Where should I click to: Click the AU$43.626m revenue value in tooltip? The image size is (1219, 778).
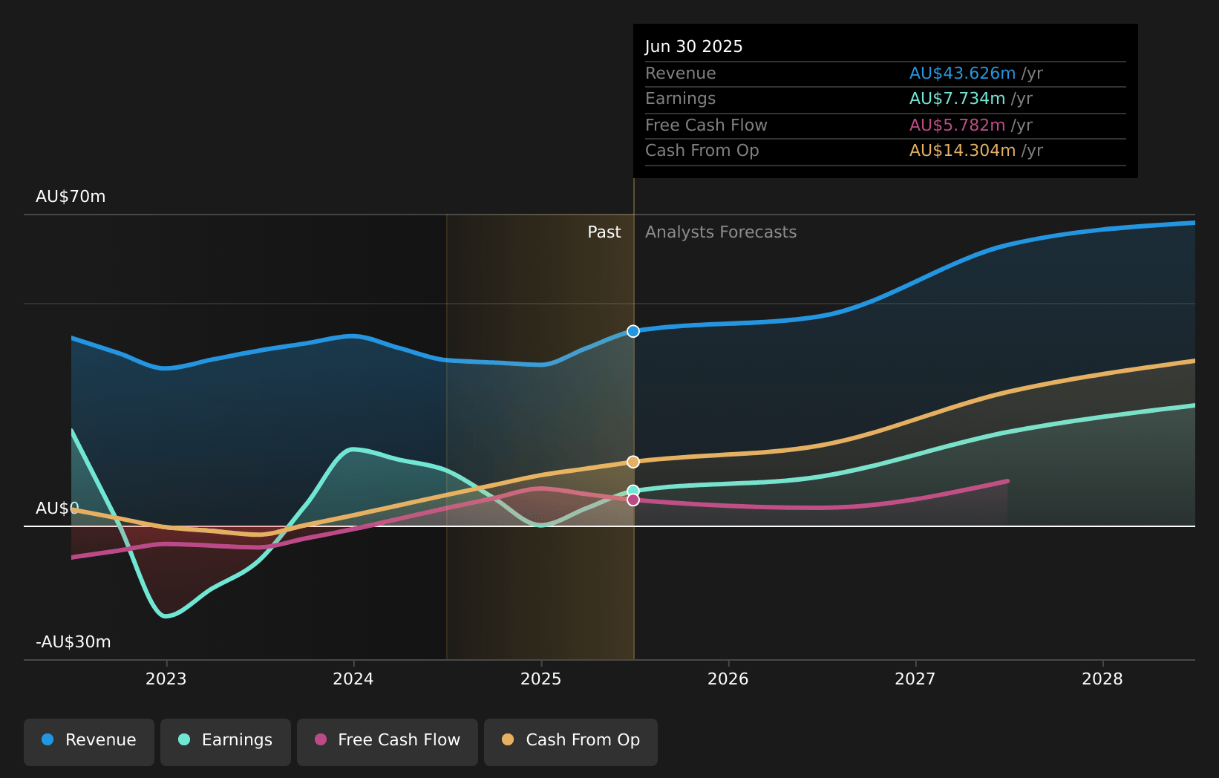point(962,73)
